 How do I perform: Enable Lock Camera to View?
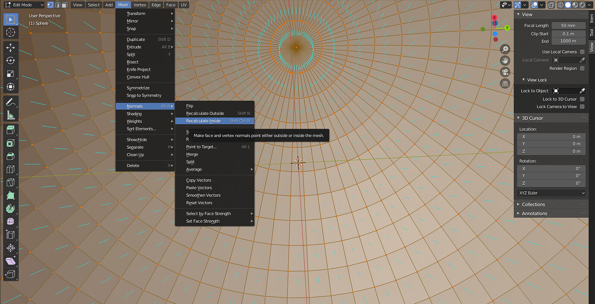582,106
